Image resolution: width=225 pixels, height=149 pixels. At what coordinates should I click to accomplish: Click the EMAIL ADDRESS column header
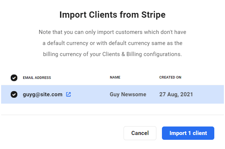[x=37, y=78]
